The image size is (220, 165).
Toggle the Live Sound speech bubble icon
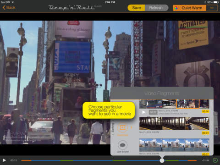coord(123,145)
